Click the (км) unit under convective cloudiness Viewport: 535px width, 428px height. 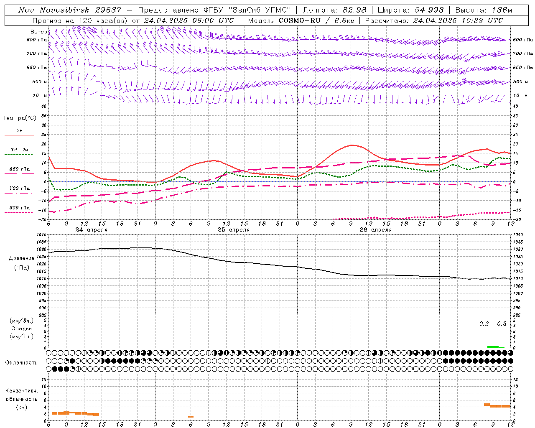21,407
